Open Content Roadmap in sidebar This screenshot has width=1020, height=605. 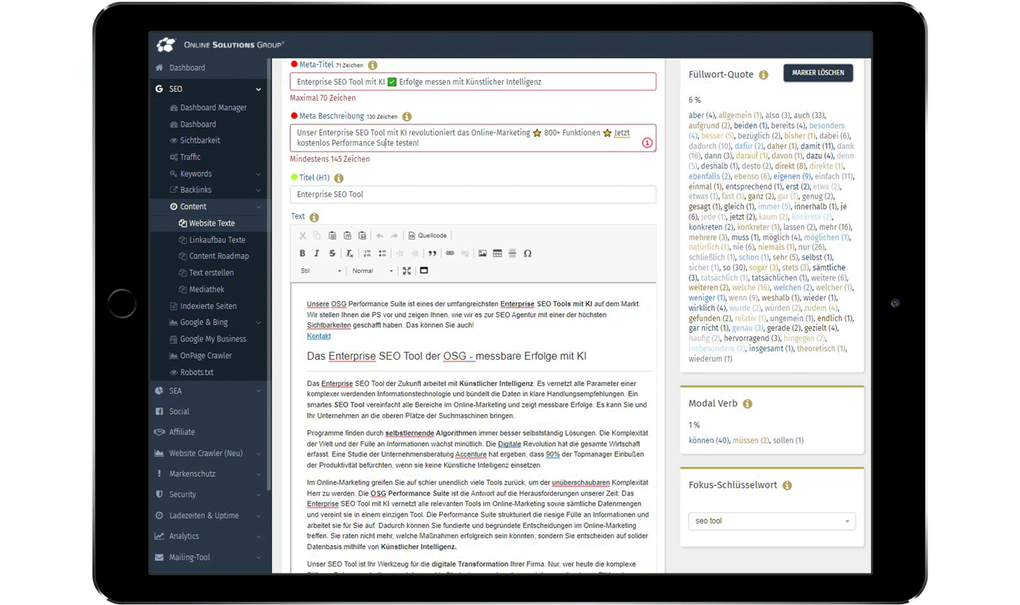[x=219, y=256]
